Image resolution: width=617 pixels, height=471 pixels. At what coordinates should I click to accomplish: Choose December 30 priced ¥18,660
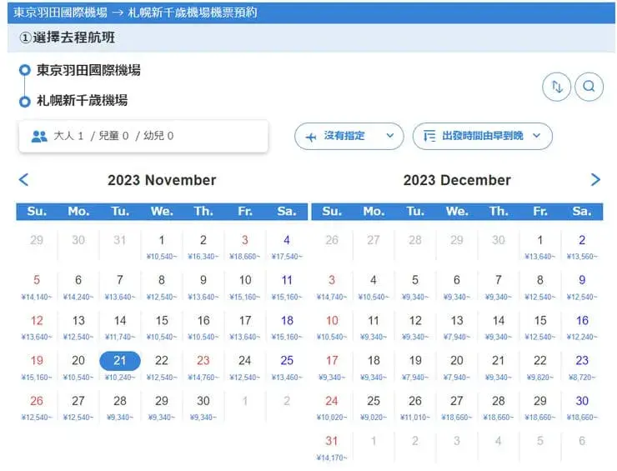point(582,407)
